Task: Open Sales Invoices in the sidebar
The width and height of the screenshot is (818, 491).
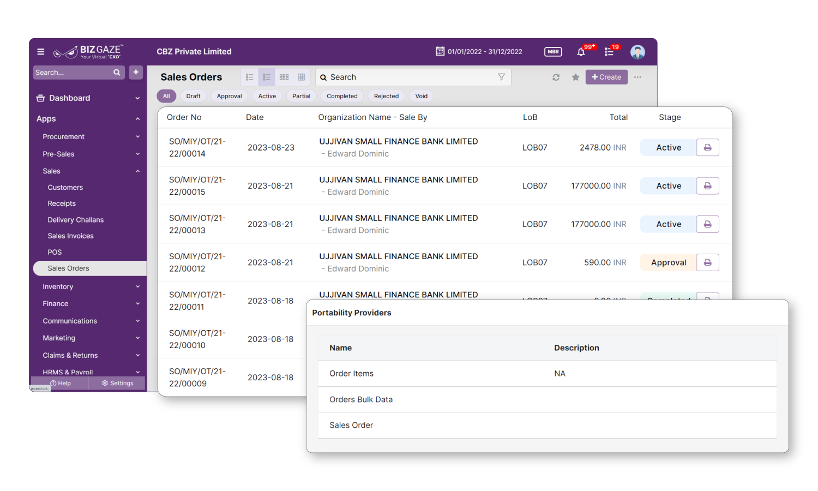Action: click(71, 236)
